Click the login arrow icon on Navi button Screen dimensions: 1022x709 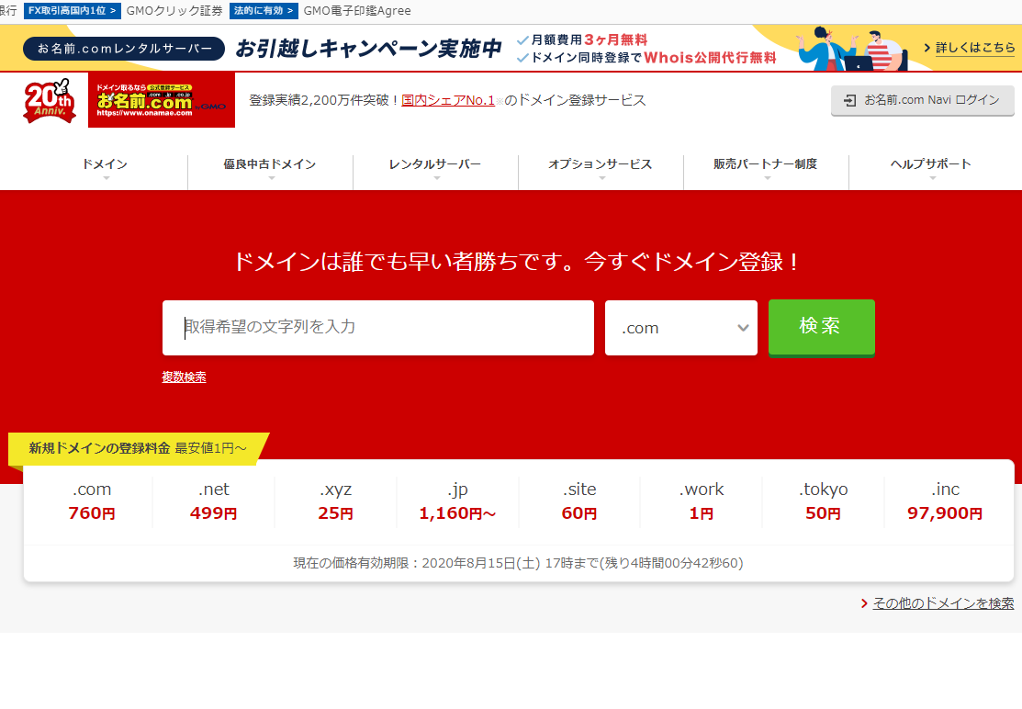(x=849, y=100)
